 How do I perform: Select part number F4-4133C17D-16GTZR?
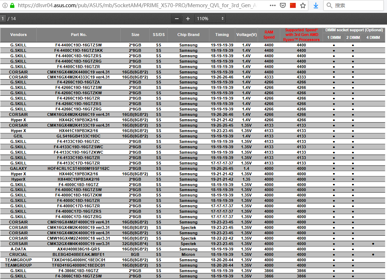point(78,163)
